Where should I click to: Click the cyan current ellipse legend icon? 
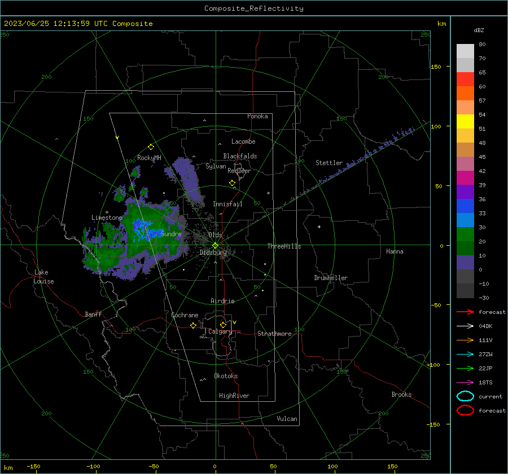(465, 396)
